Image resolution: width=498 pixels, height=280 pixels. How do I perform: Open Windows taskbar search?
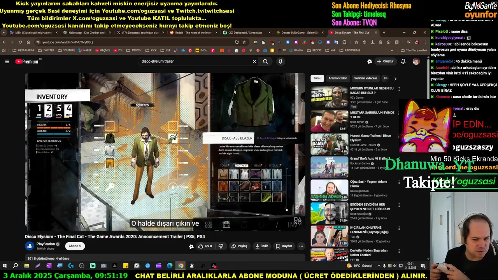16,266
